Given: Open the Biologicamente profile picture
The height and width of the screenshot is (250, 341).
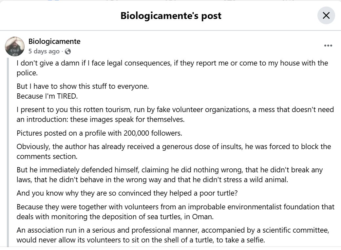Looking at the screenshot, I should pos(15,46).
